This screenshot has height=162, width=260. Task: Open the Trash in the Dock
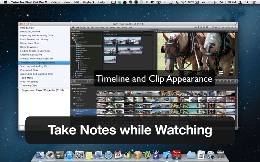(x=221, y=155)
